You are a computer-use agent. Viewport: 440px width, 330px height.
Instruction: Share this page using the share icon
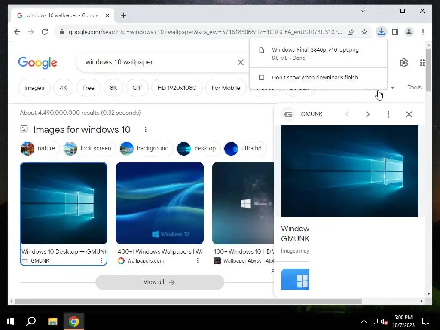351,32
